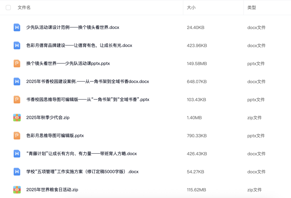
Task: Click the pptx icon for 换个镜头看世界
Action: (x=17, y=63)
